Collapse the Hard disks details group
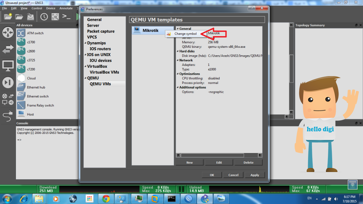 tap(178, 51)
